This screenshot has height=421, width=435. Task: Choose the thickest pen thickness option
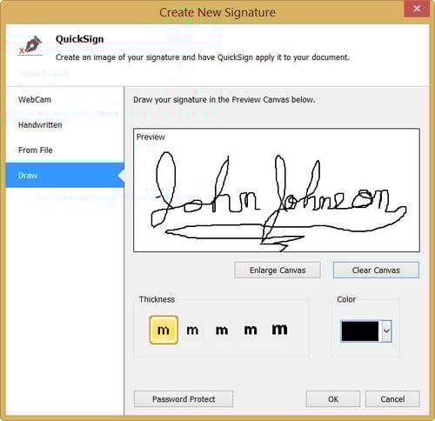pyautogui.click(x=279, y=330)
